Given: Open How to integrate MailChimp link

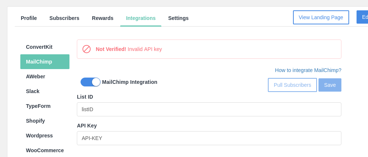Looking at the screenshot, I should 308,70.
